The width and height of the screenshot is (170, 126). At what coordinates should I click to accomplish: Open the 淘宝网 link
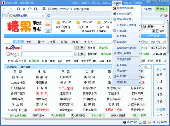point(42,94)
